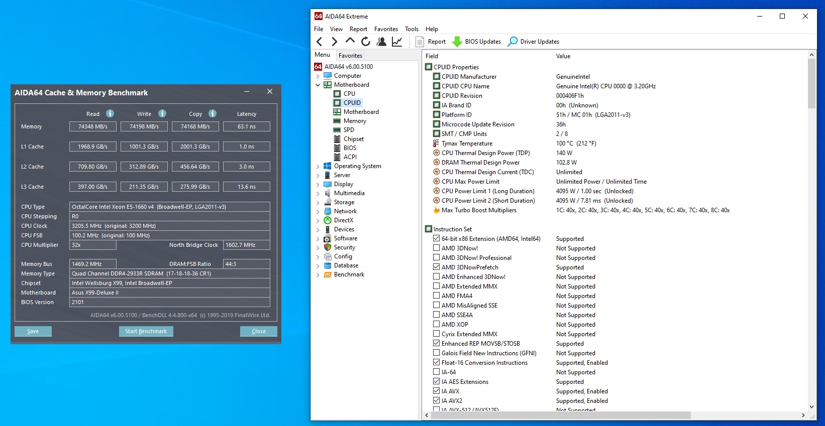Click the Value column header

tap(563, 56)
